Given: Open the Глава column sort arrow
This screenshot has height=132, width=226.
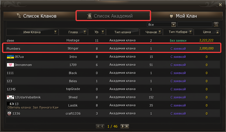Looking at the screenshot, I should 85,32.
